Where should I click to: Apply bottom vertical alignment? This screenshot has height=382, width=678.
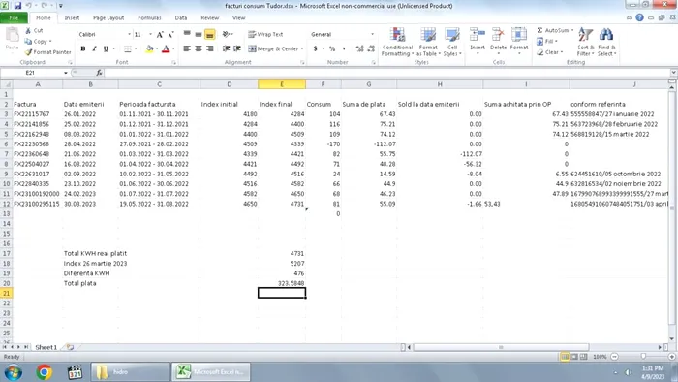pos(210,34)
